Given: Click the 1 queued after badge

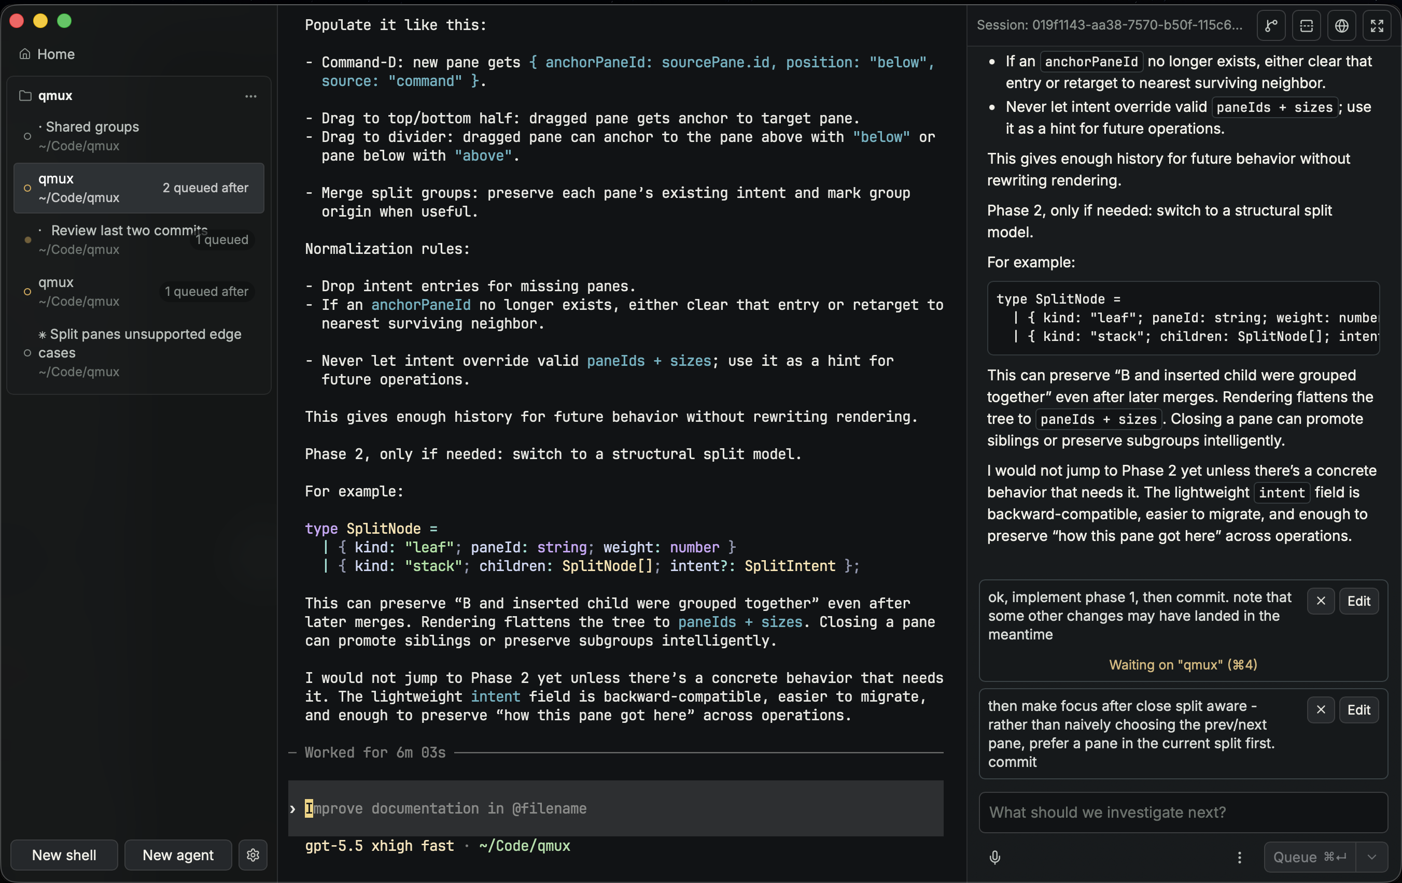Looking at the screenshot, I should (206, 292).
